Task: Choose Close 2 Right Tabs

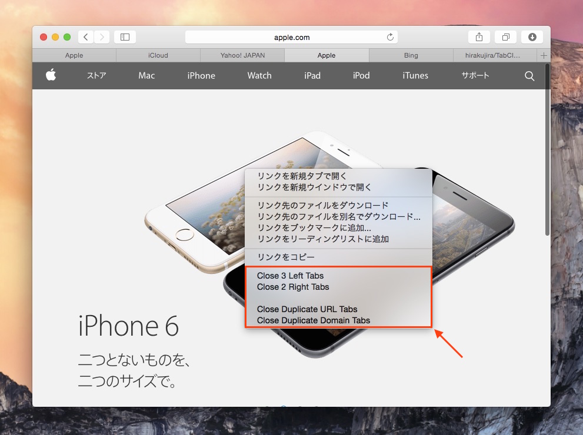Action: (338, 287)
